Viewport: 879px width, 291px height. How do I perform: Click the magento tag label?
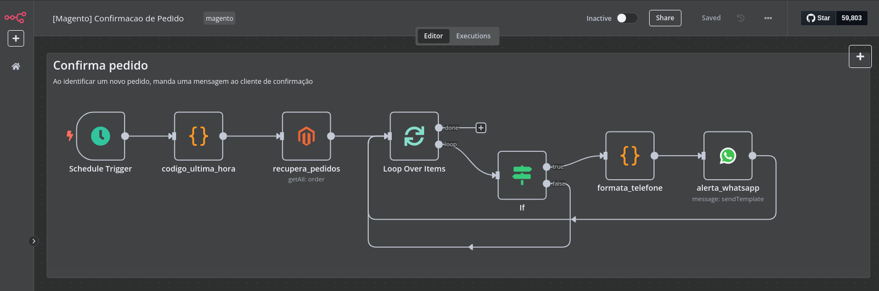[x=219, y=19]
